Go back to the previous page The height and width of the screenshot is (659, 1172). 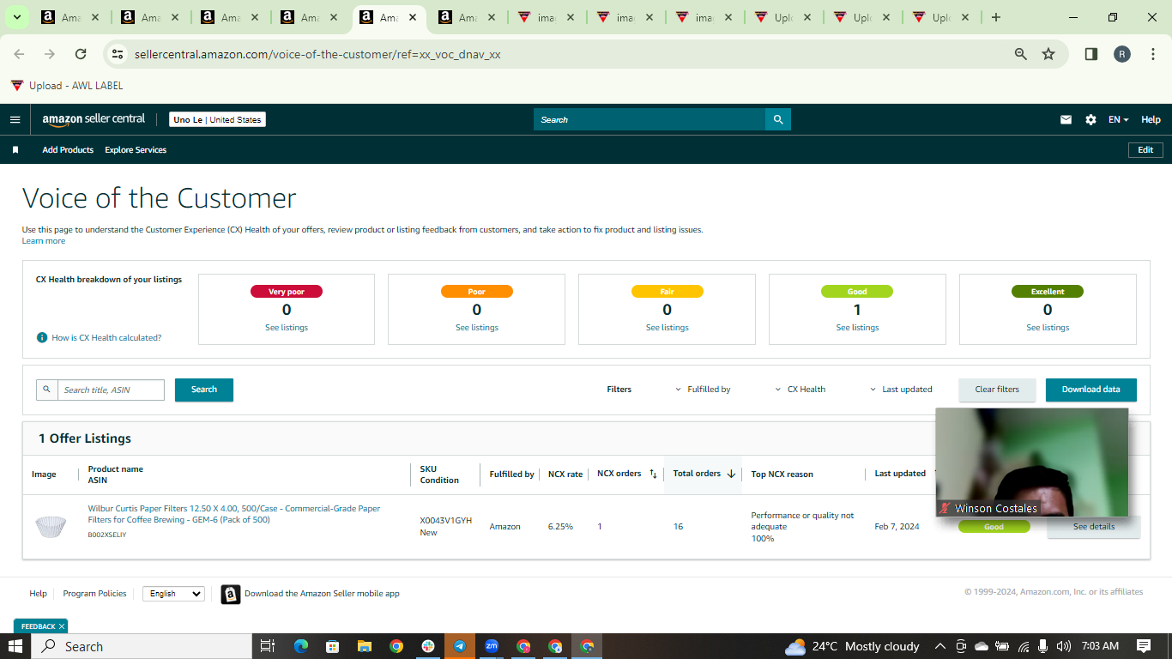coord(19,54)
